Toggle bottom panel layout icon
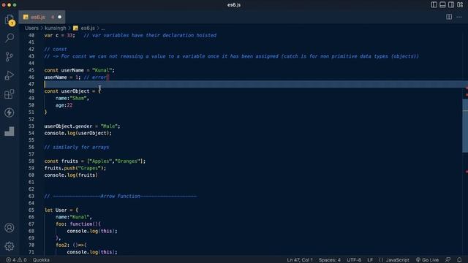 (x=442, y=5)
